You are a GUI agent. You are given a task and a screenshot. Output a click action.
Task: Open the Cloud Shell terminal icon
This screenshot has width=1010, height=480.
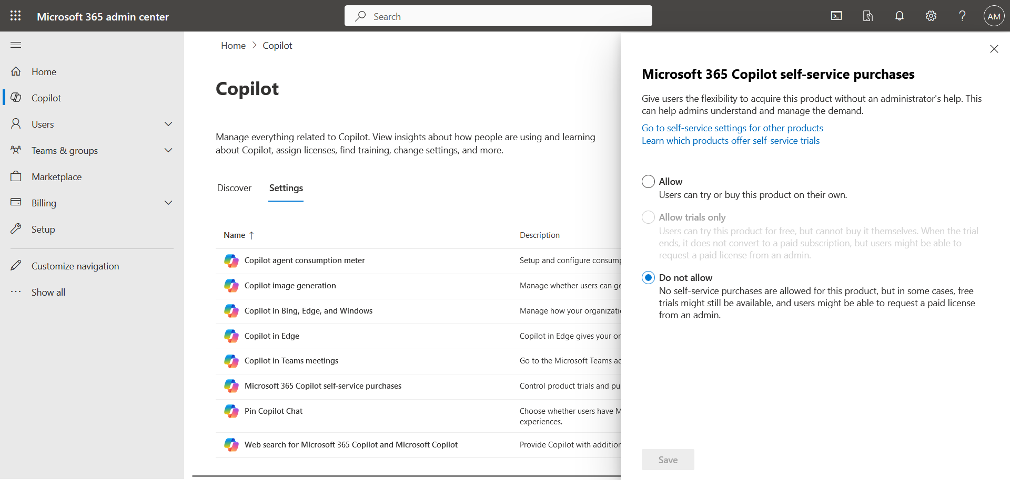tap(836, 16)
